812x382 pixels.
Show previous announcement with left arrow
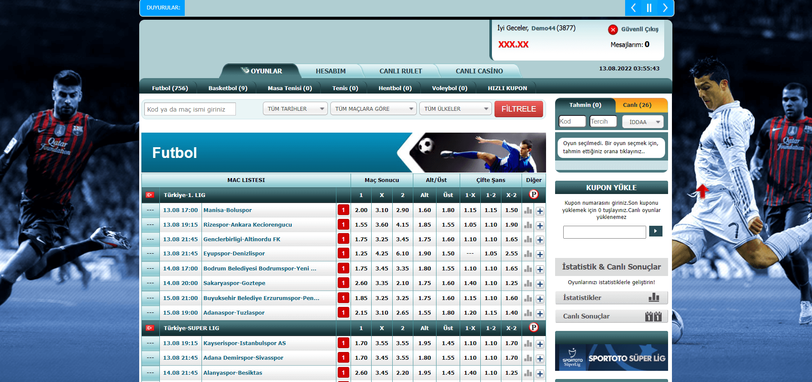633,8
